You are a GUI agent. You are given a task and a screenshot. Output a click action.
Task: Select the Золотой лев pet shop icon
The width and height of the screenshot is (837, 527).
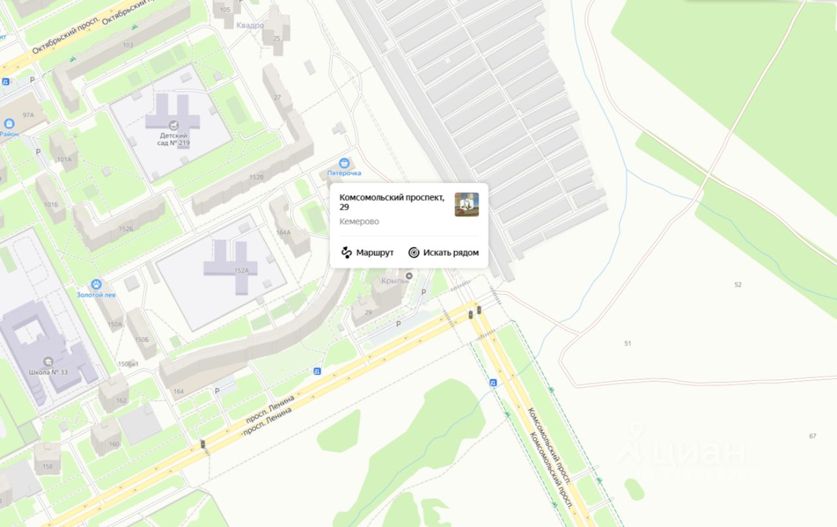(x=96, y=285)
